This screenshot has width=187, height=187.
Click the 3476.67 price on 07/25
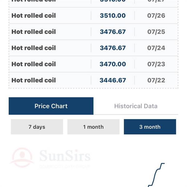pos(113,32)
